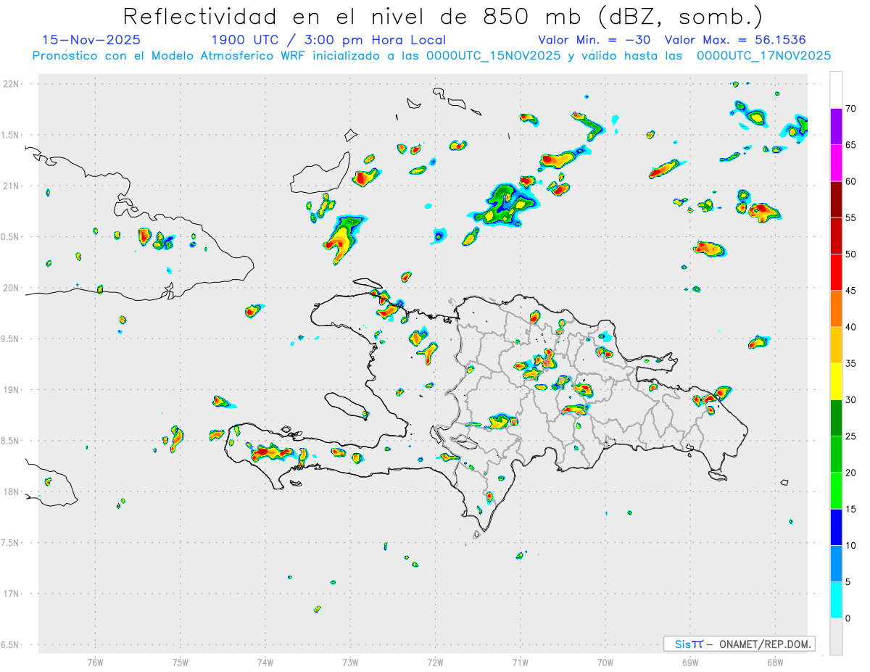The height and width of the screenshot is (672, 870).
Task: Select the dark green 25–30 dBZ legend band
Action: [836, 418]
